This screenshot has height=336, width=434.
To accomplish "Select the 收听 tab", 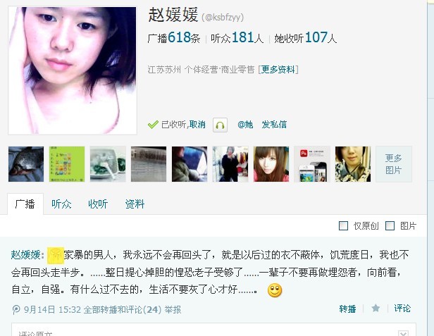I will point(98,204).
